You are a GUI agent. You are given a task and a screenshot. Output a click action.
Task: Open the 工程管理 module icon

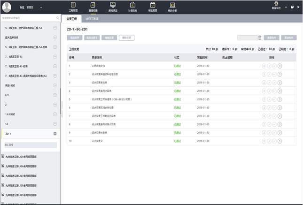72,7
